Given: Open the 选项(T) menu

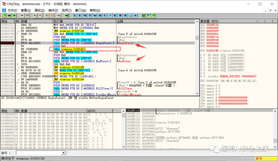Looking at the screenshot, I should [66, 11].
